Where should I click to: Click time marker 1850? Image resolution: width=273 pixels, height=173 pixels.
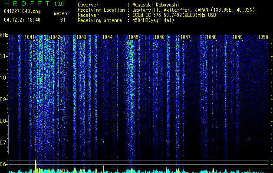point(263,37)
